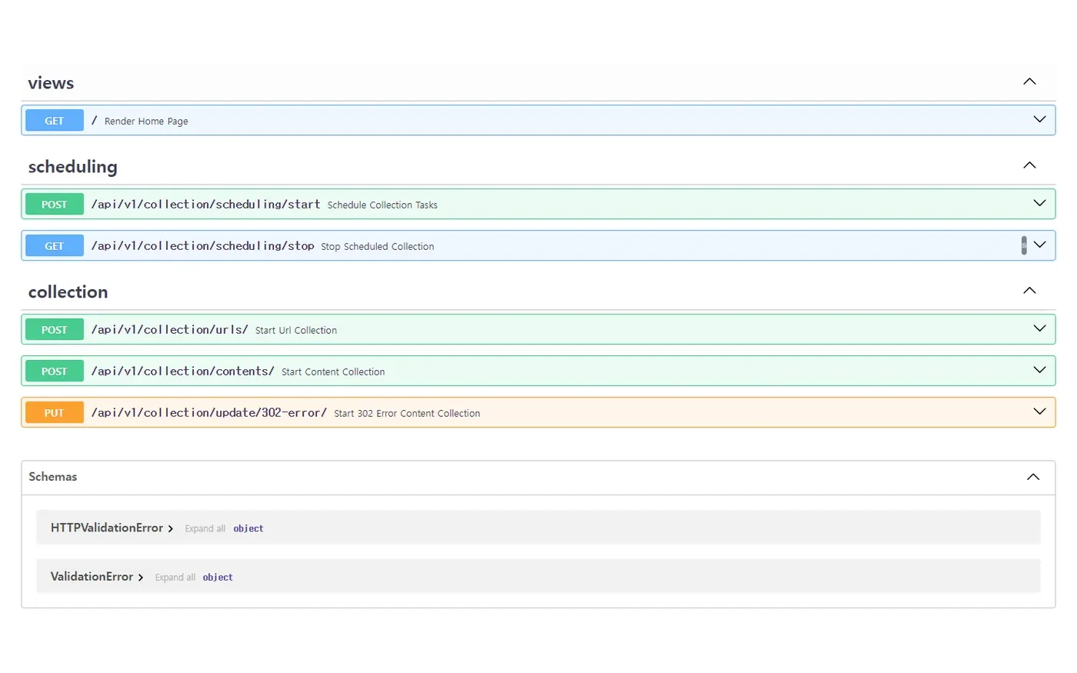Click the 'Render Home Page' summary text
1077x673 pixels.
point(146,122)
